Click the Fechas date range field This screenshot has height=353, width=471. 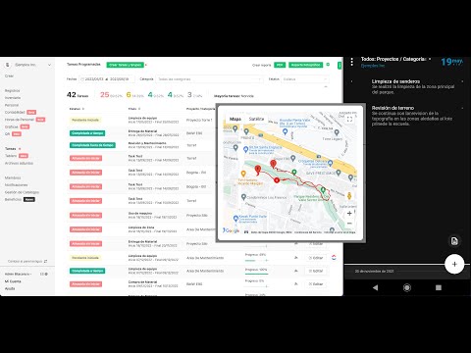[x=107, y=79]
